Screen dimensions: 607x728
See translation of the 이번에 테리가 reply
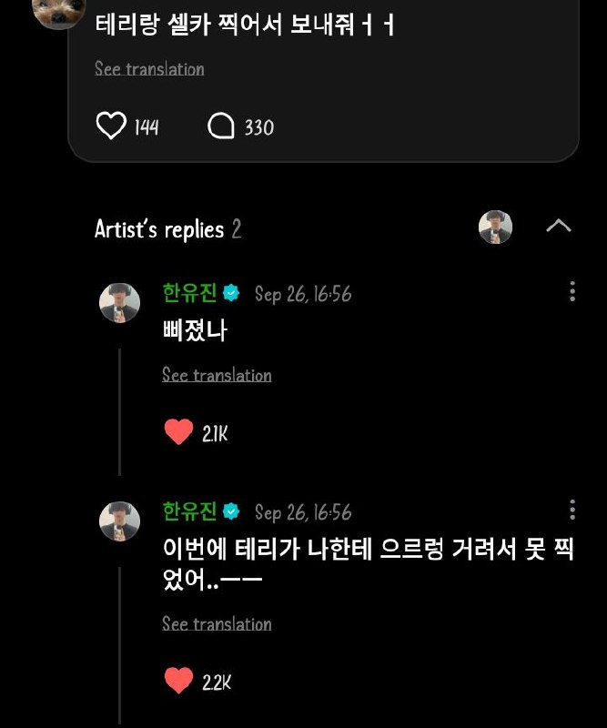pos(217,623)
